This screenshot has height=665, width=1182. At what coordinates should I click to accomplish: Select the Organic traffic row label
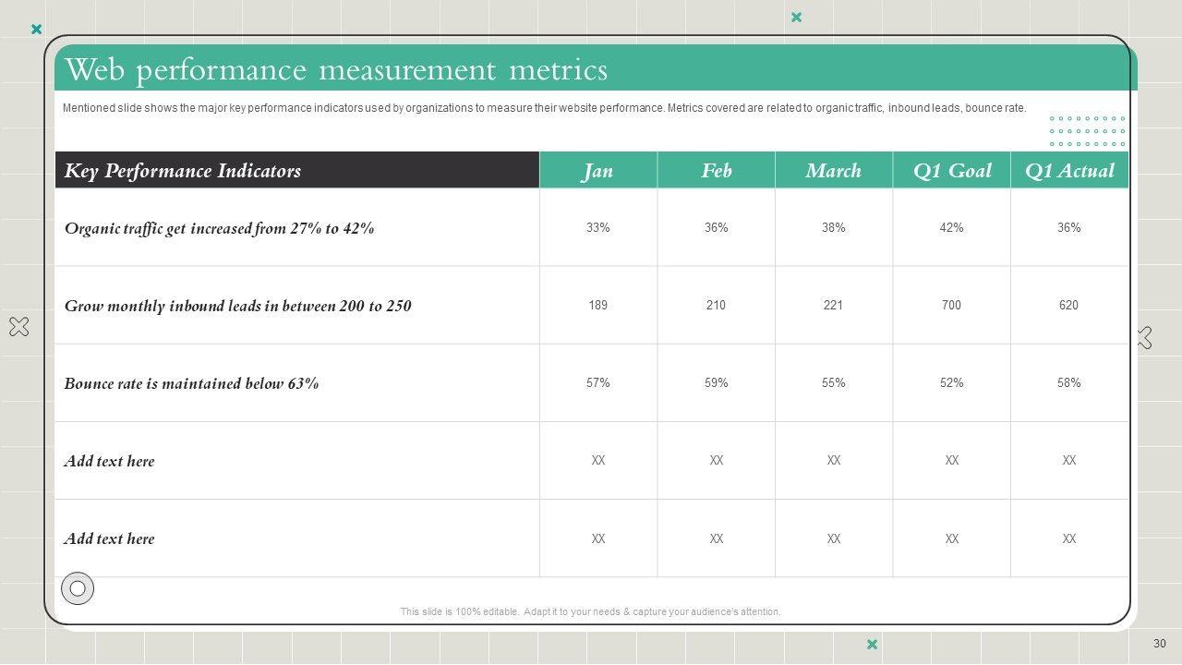(220, 228)
